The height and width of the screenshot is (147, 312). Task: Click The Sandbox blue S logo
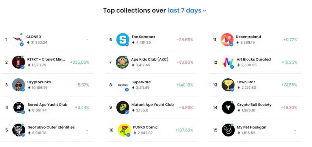(x=122, y=39)
